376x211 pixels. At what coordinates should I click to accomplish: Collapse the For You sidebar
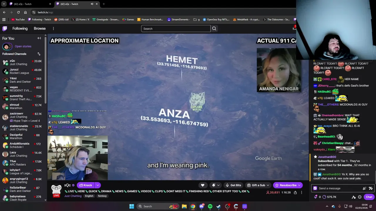(x=39, y=38)
